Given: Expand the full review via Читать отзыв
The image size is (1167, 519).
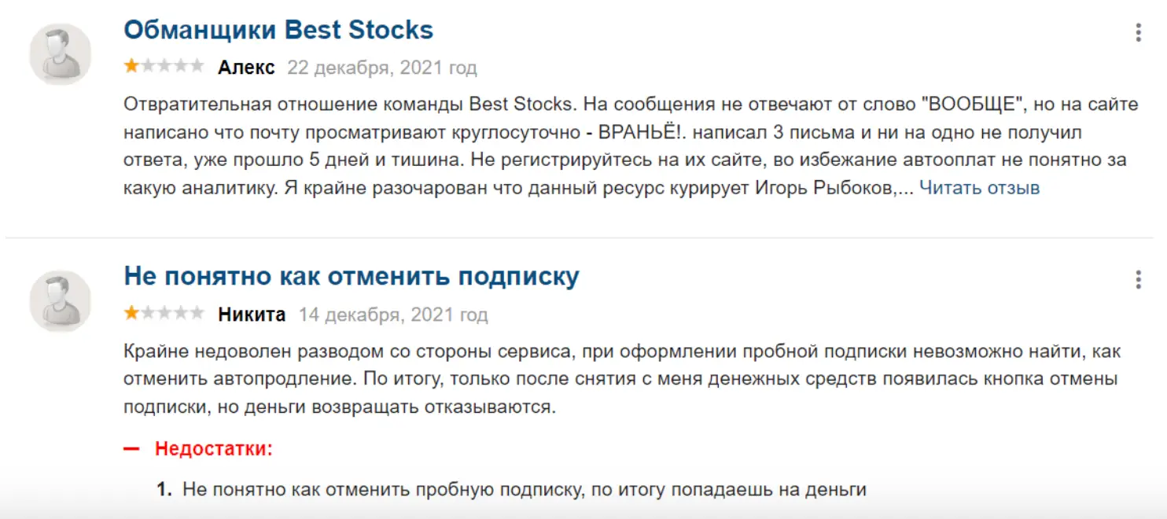Looking at the screenshot, I should click(x=979, y=188).
